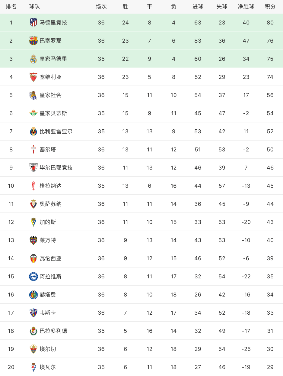Viewport: 283px width, 376px height.
Task: Select the Athletic Bilbao (毕尔巴鄂竞技) striped badge
Action: (33, 168)
